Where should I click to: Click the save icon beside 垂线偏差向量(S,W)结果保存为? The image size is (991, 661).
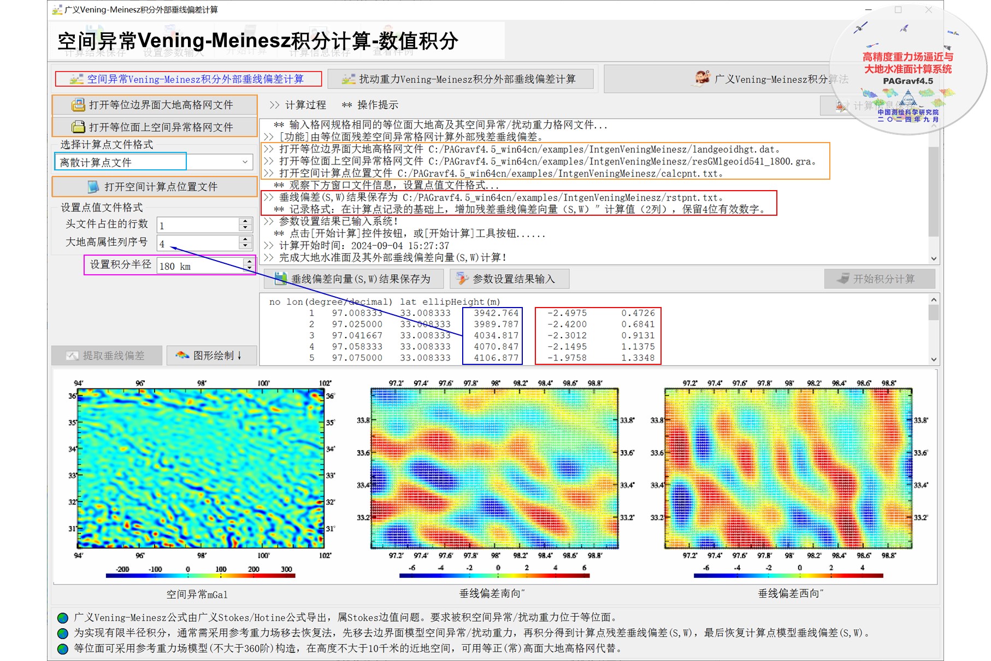pos(281,279)
